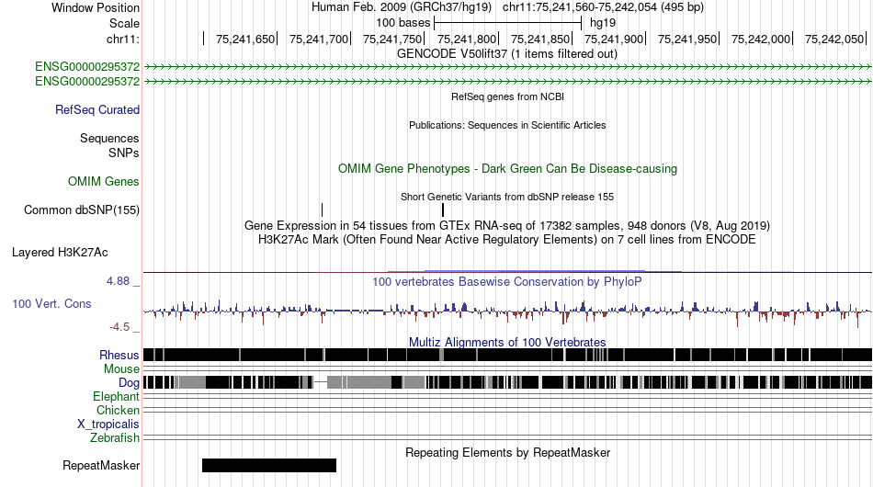This screenshot has width=873, height=487.
Task: Open the RepeatMasker track label
Action: [101, 465]
